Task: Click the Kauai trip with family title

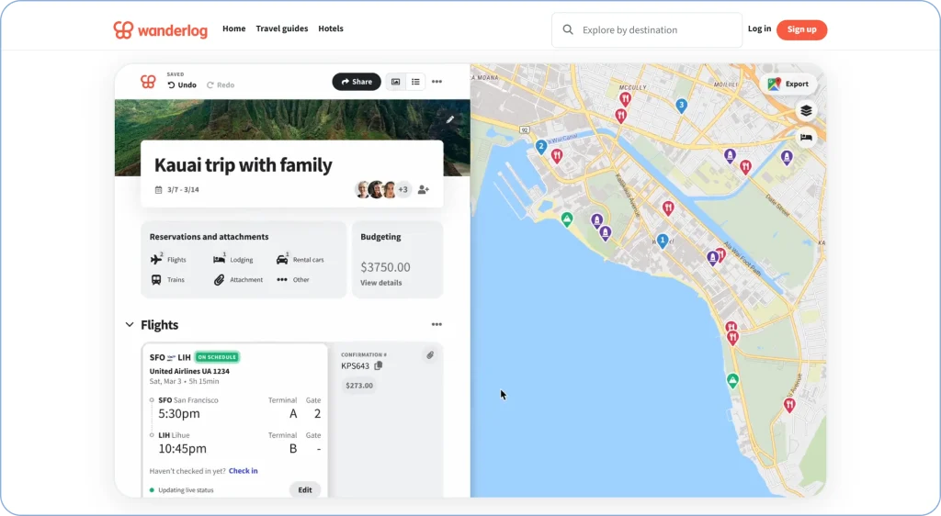Action: [243, 165]
